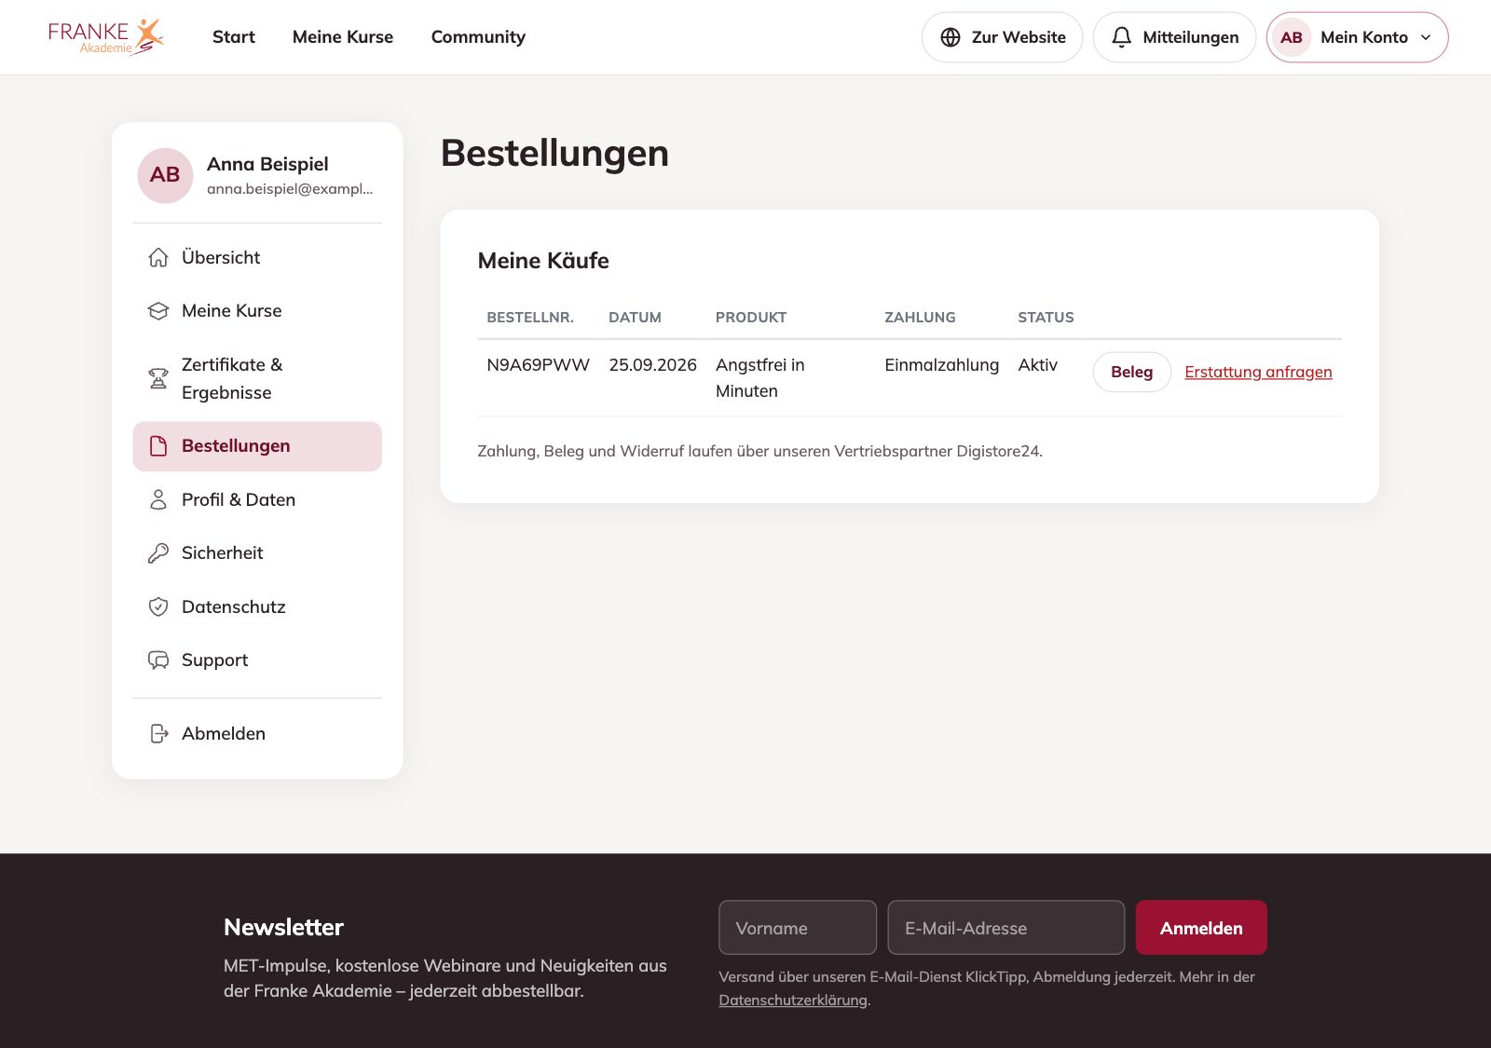Click product name Angstfrei in Minuten
1491x1048 pixels.
pos(760,378)
